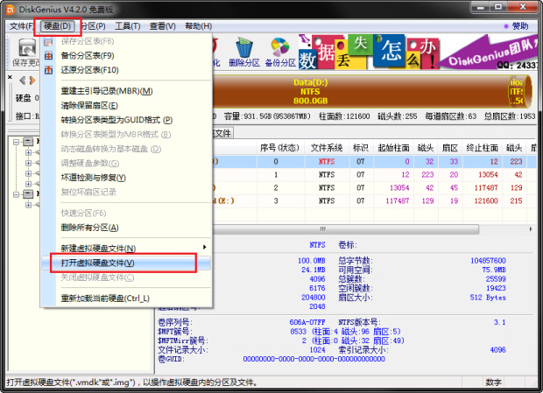
Task: Select partition row with 序号 1
Action: 374,175
